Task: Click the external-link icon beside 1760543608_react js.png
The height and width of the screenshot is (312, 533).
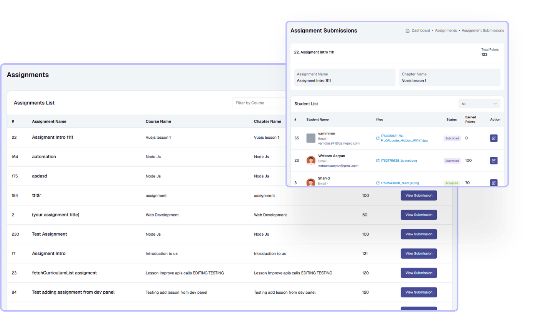Action: [x=378, y=183]
